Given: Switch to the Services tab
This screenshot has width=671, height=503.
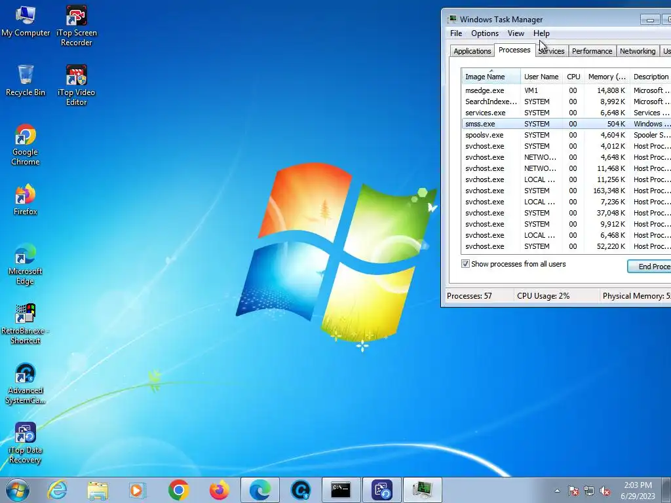Looking at the screenshot, I should click(x=552, y=51).
